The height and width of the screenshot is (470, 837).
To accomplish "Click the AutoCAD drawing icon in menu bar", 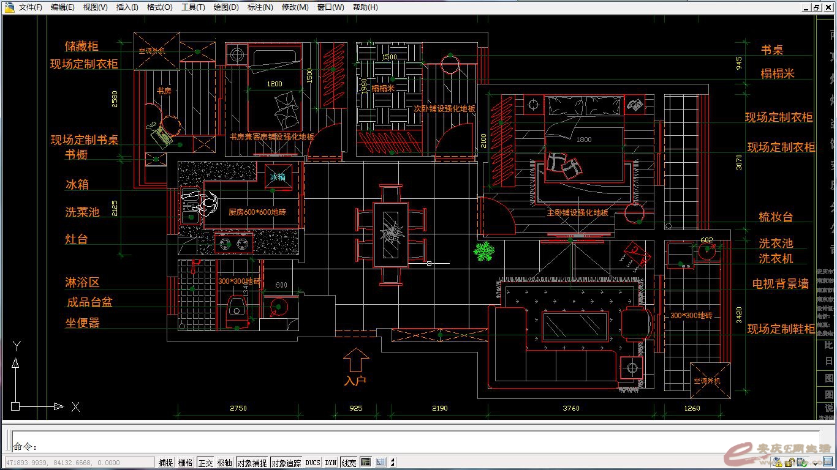I will pos(9,7).
